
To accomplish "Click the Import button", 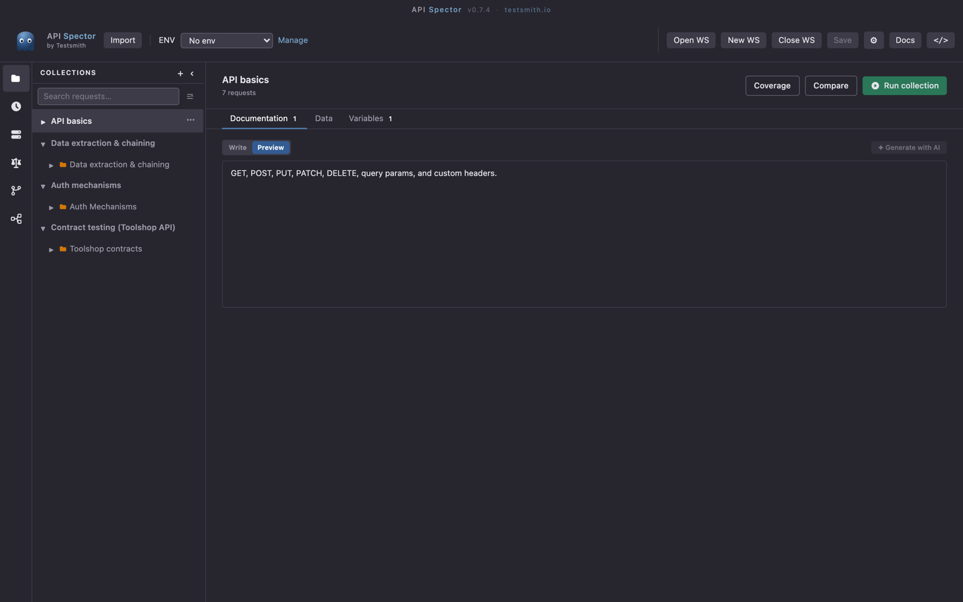I will tap(123, 40).
